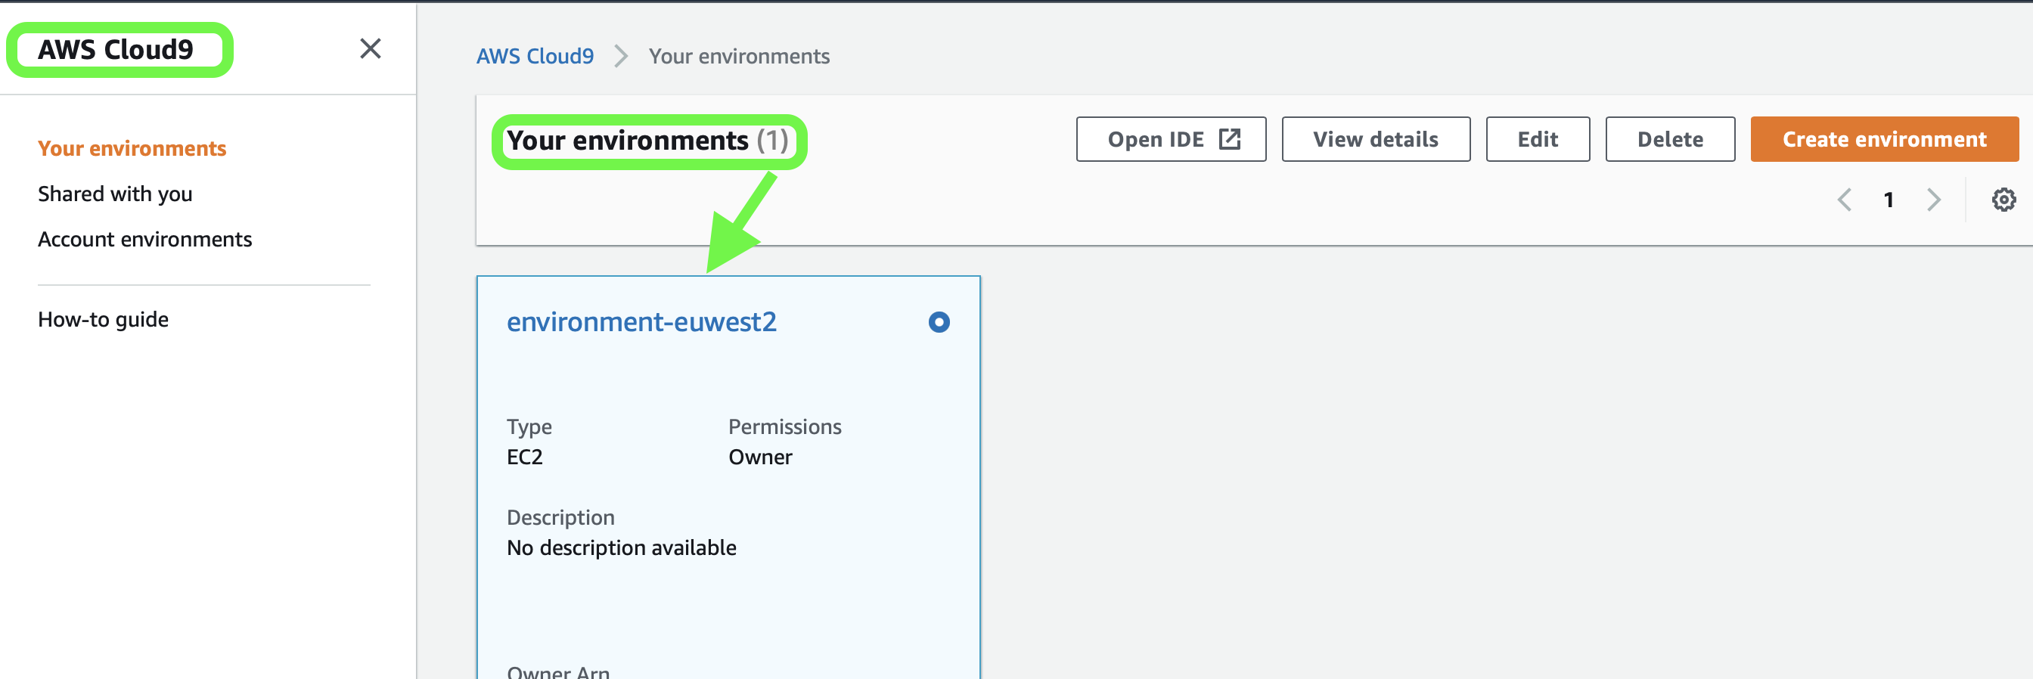Click View details for the selected environment
This screenshot has width=2033, height=679.
tap(1376, 139)
